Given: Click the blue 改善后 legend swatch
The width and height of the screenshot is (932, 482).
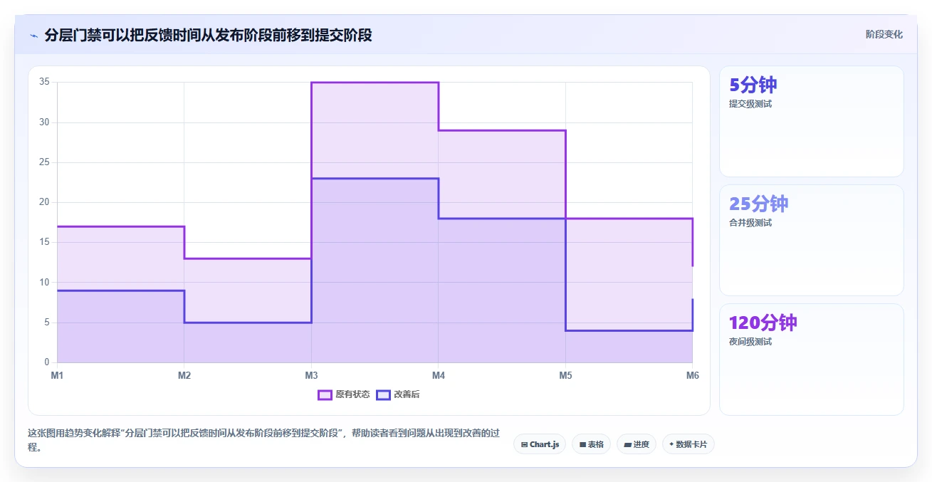Looking at the screenshot, I should point(383,394).
